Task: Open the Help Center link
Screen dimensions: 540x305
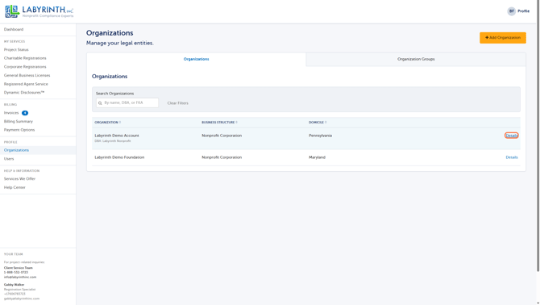Action: [15, 187]
